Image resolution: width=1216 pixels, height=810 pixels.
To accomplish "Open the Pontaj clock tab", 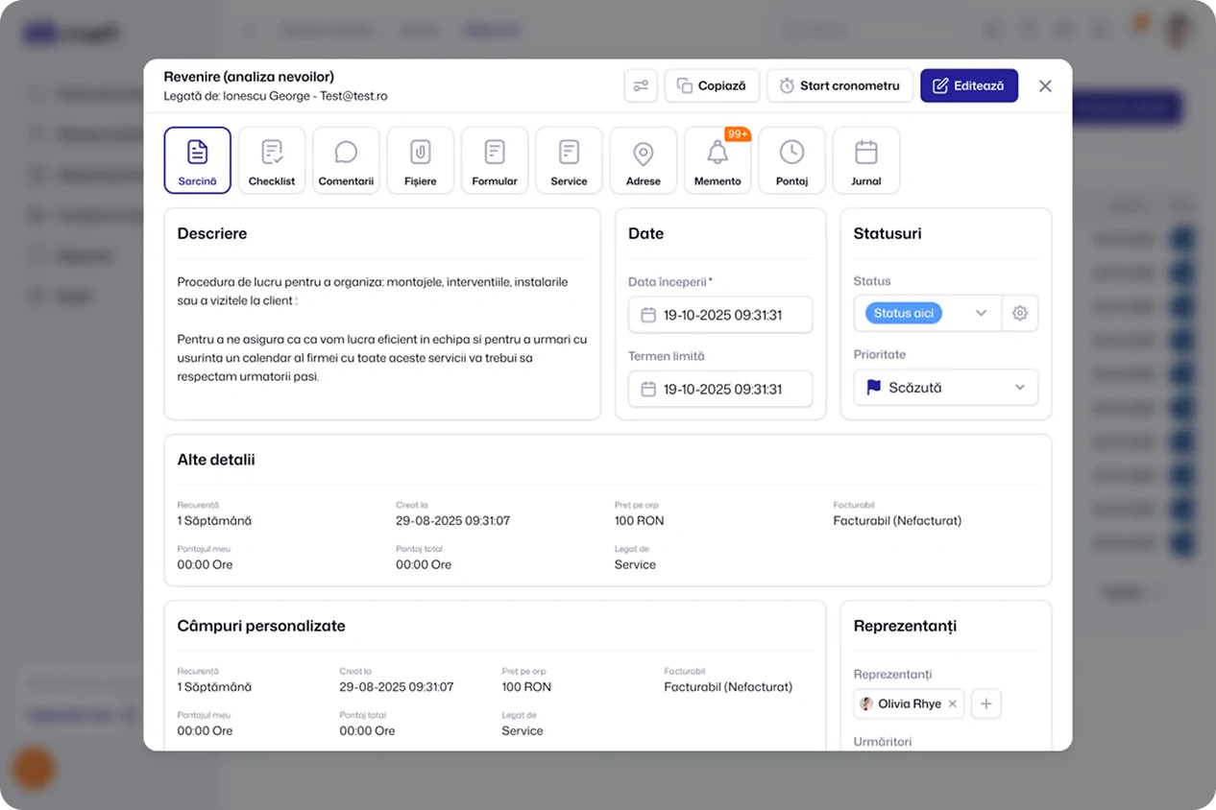I will tap(792, 160).
